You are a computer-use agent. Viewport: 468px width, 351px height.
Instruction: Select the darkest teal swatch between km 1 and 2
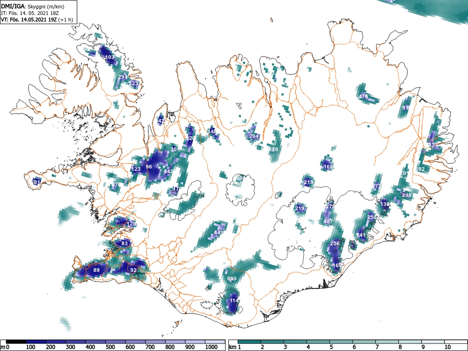pos(249,342)
